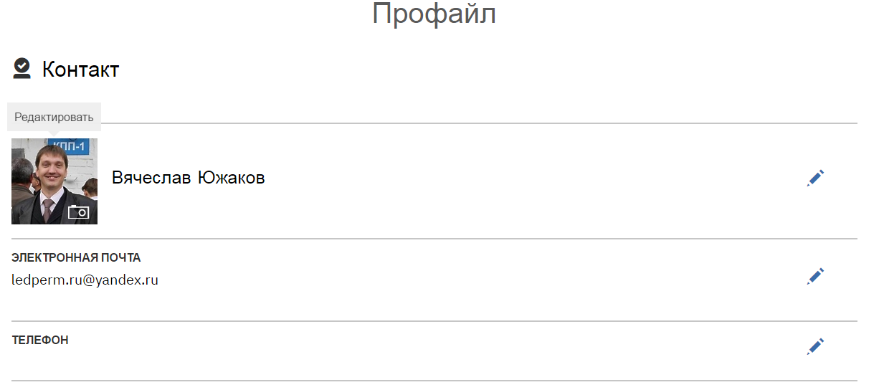Click the Редактировать tooltip label
The image size is (884, 390).
[54, 117]
